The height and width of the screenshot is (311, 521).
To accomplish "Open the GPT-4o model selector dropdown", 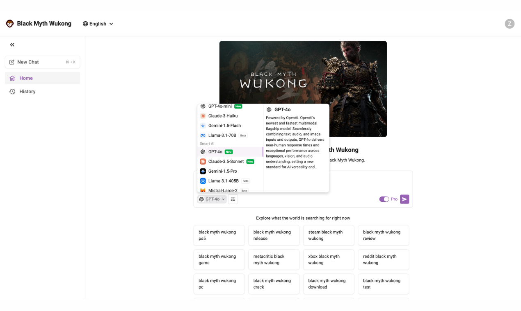I will tap(212, 199).
